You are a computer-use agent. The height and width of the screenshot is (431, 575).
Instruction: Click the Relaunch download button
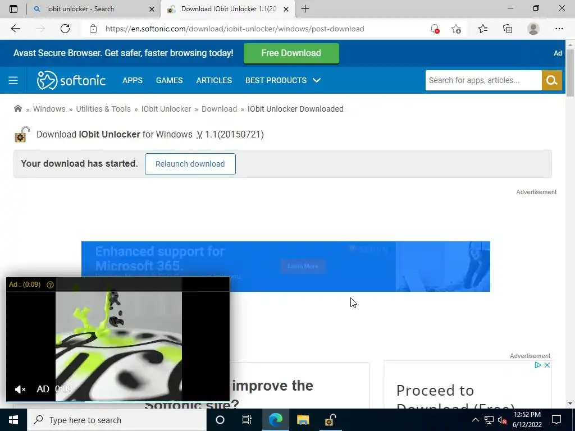click(x=190, y=164)
